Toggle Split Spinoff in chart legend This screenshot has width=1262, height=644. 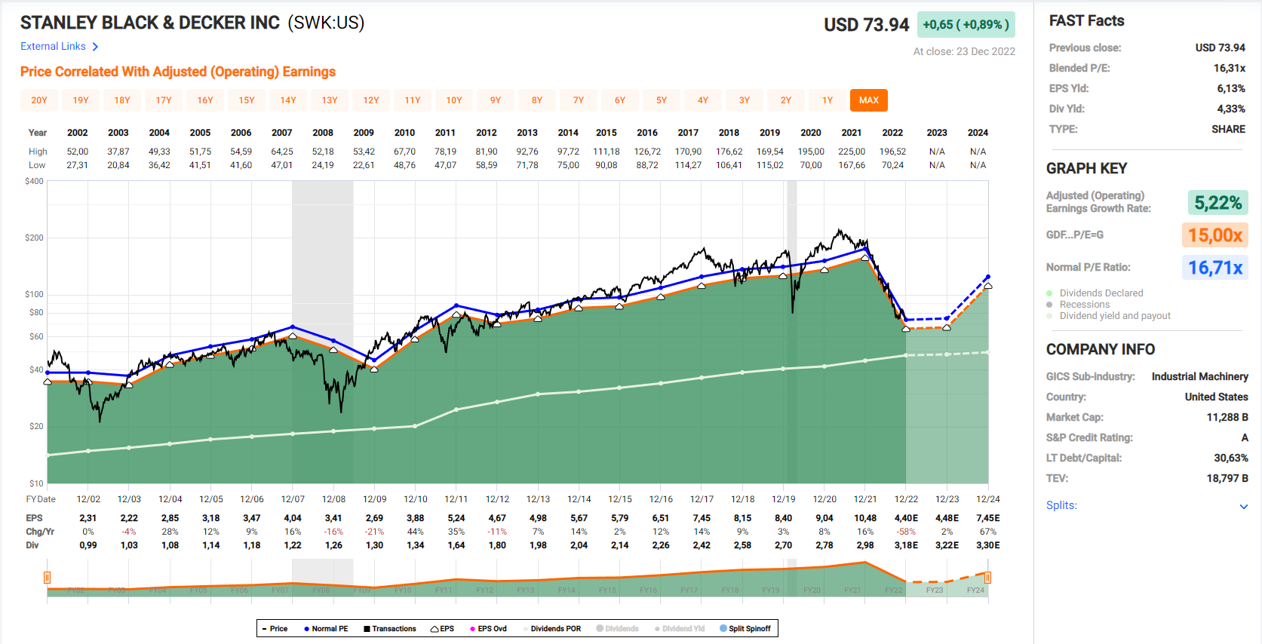745,629
